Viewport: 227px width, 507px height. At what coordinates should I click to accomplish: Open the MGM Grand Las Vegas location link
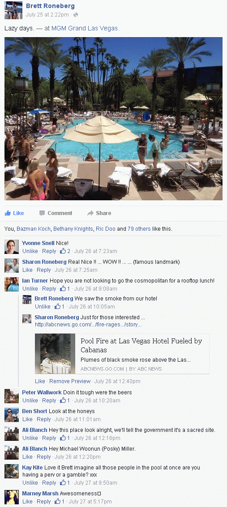(86, 29)
